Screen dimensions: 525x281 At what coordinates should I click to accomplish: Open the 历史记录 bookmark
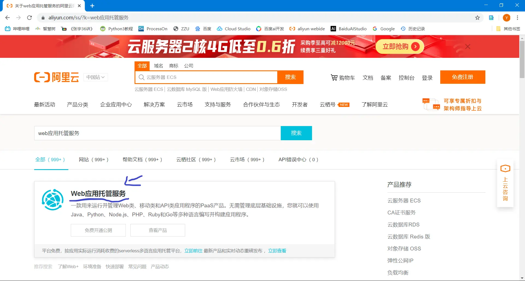coord(413,29)
